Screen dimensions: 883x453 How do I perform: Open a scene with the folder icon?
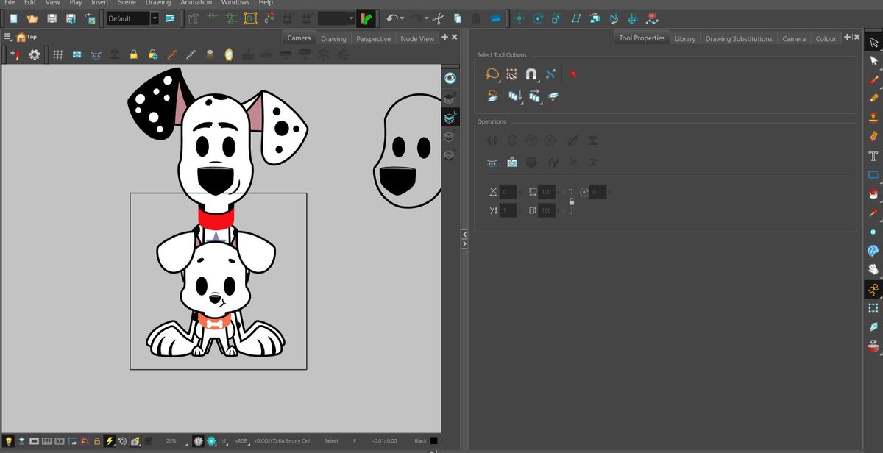(32, 18)
